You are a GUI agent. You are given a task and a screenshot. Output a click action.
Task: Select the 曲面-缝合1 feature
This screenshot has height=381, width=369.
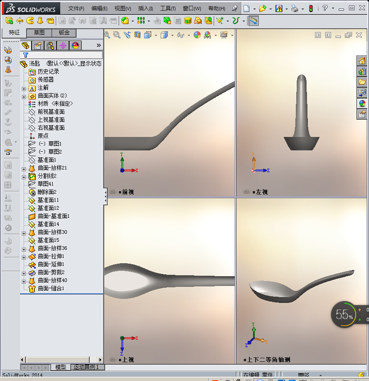tap(51, 288)
